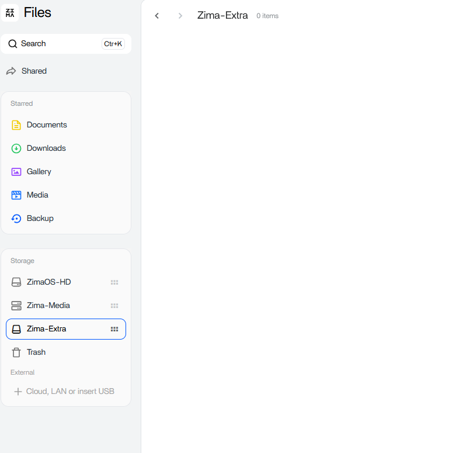This screenshot has width=463, height=453.
Task: Click the Trash bin icon
Action: coord(16,352)
